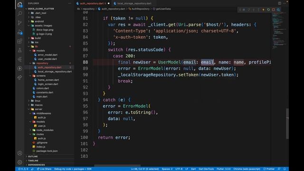
Task: Open the Source Control view
Action: click(20, 23)
